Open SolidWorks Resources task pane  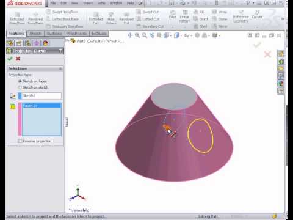[281, 54]
